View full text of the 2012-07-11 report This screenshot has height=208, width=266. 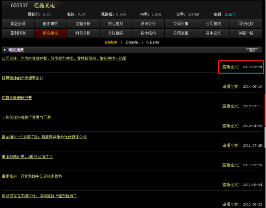click(230, 106)
